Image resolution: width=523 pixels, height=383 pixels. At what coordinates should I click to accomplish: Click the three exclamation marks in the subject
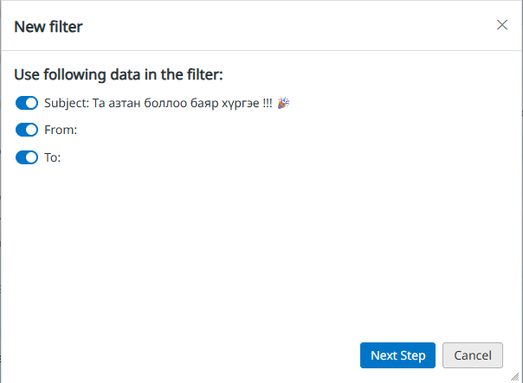pyautogui.click(x=268, y=103)
